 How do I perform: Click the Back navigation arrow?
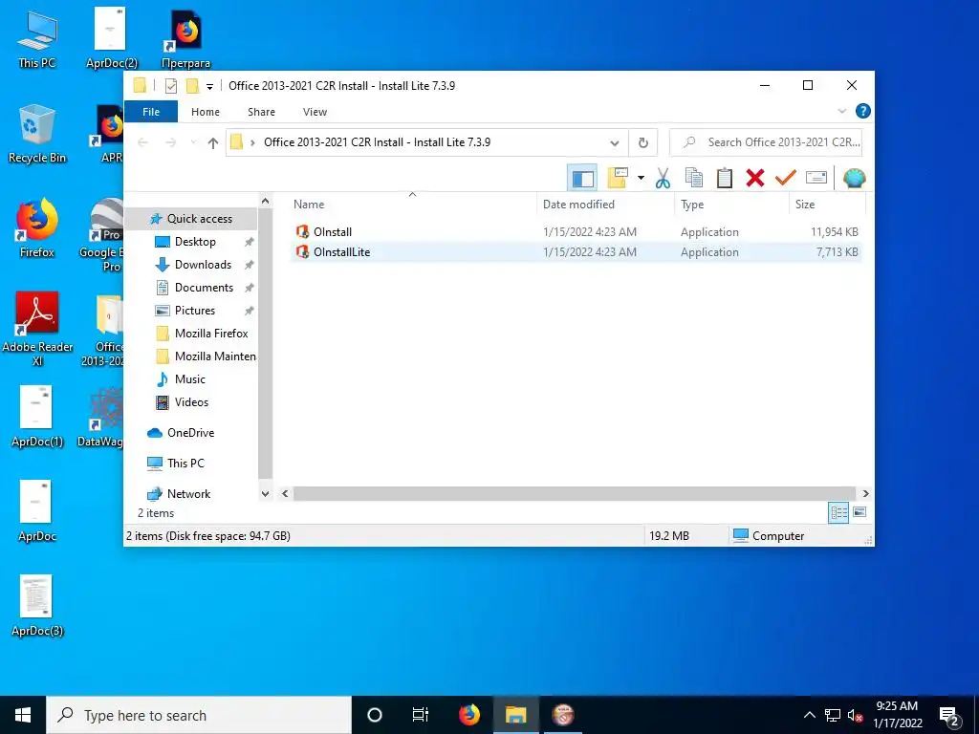pyautogui.click(x=143, y=143)
